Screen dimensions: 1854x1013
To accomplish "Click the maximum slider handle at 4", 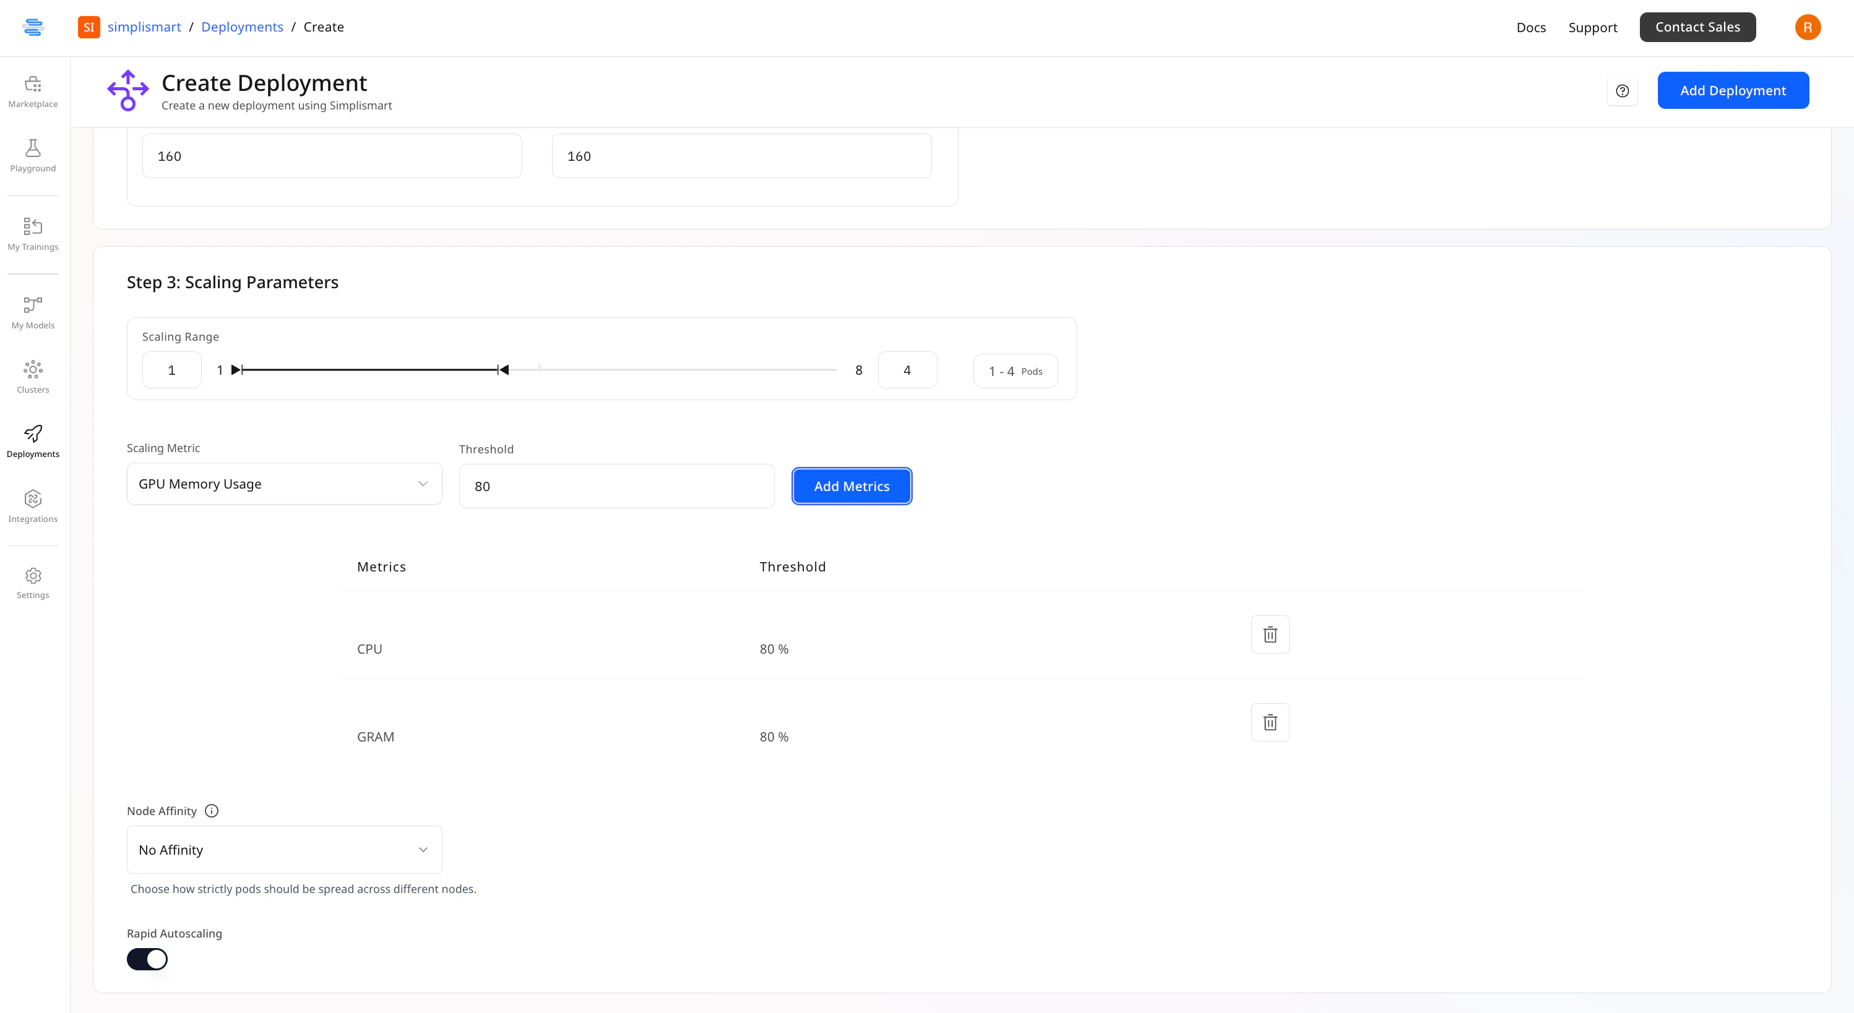I will point(503,370).
